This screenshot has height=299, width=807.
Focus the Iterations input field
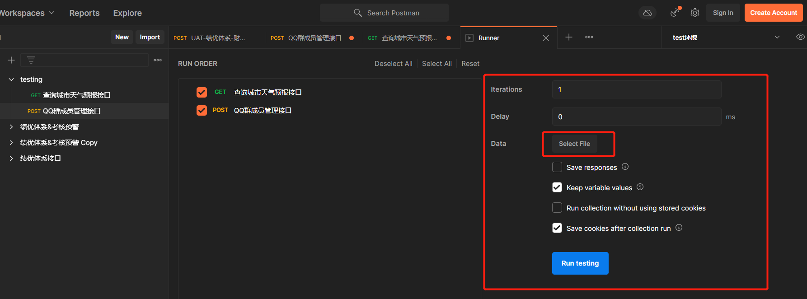tap(637, 89)
